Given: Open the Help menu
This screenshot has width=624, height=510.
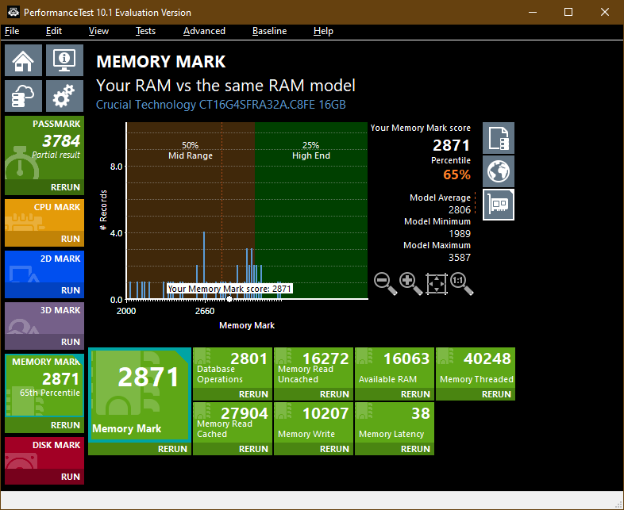Looking at the screenshot, I should coord(323,31).
